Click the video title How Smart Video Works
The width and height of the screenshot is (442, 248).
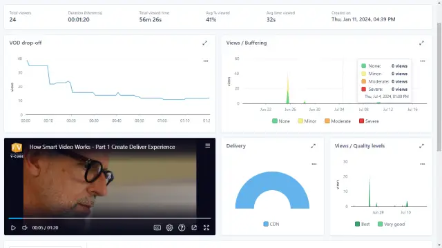102,147
